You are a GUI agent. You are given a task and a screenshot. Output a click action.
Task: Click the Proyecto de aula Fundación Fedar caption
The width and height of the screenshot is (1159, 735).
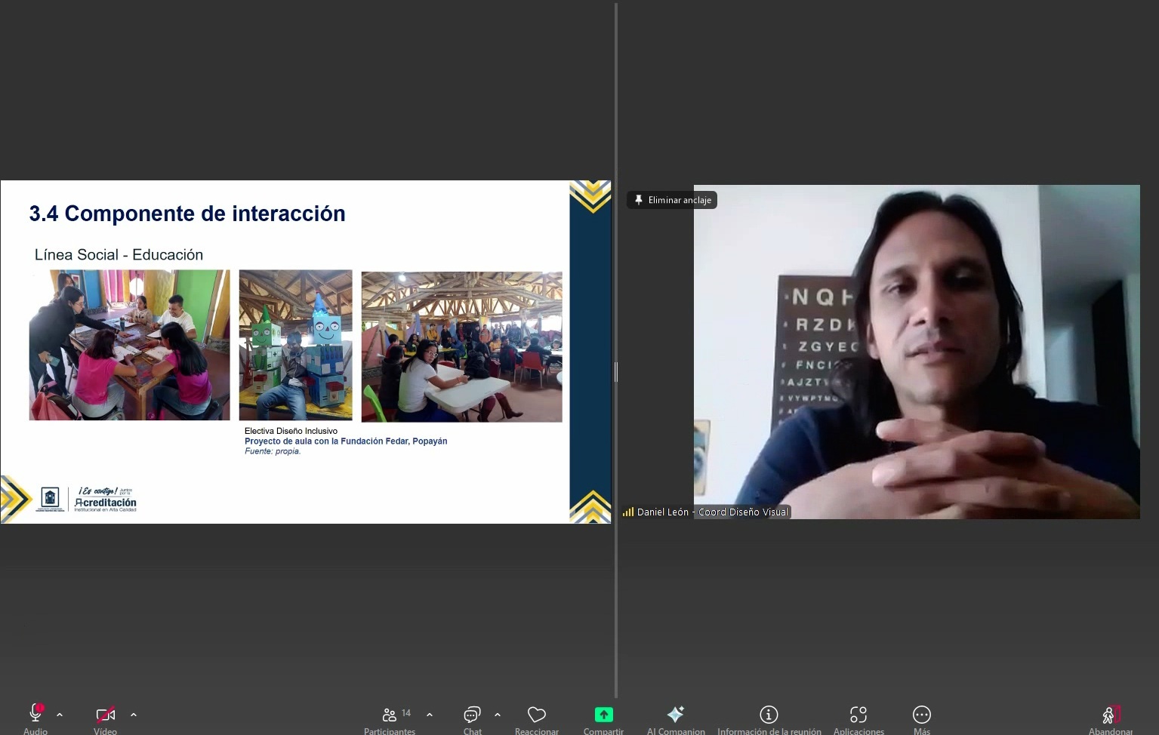click(346, 441)
